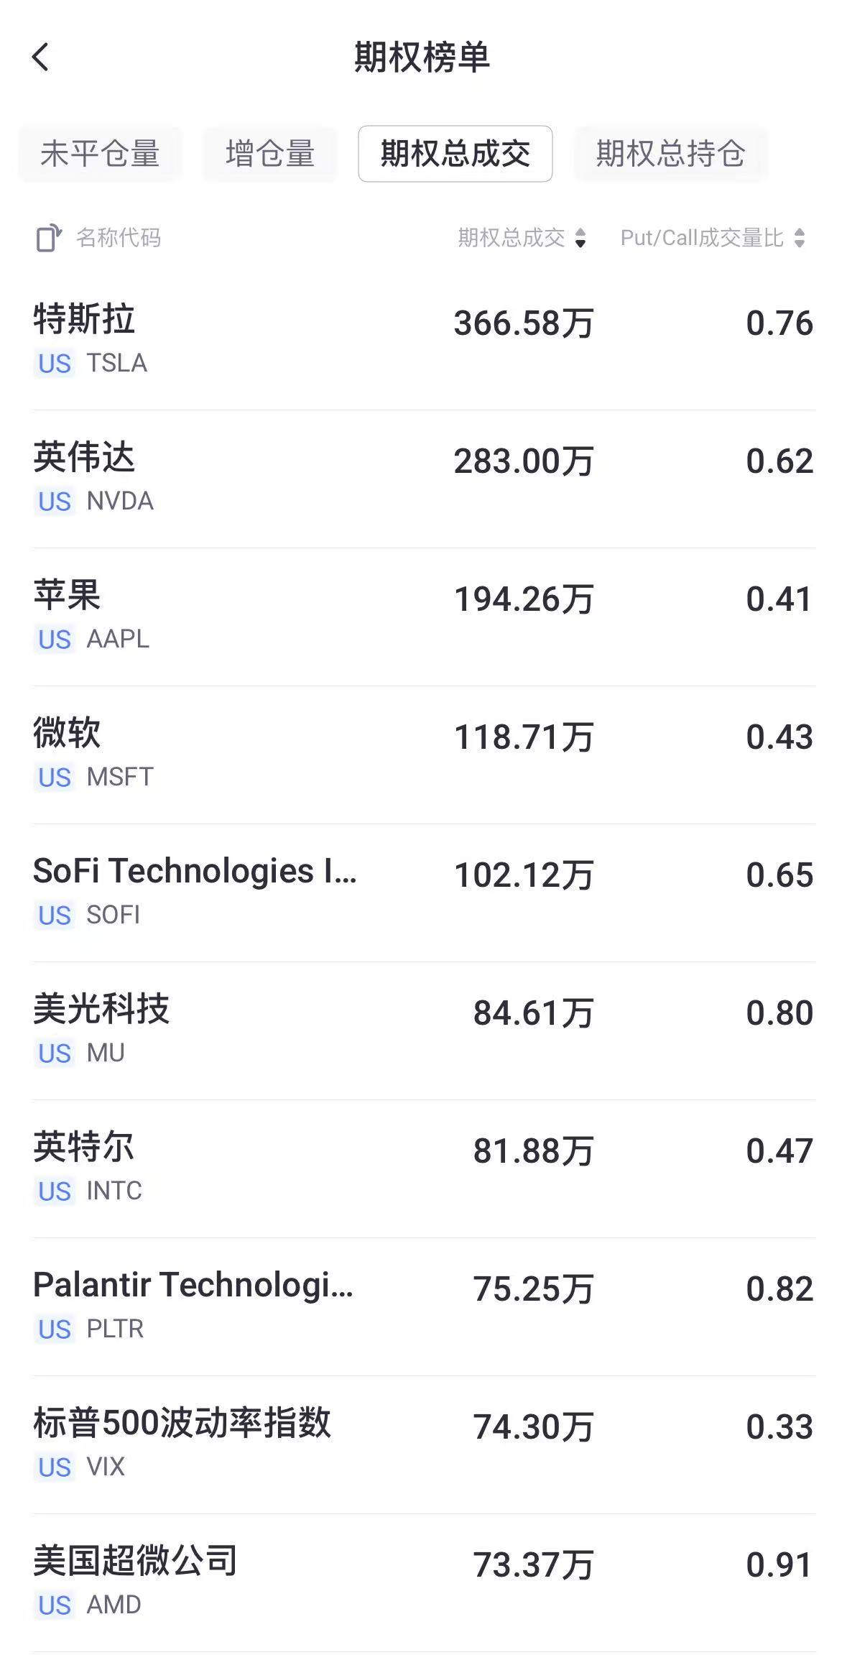Screen dimensions: 847x1655
Task: Open the 特斯拉 TSLA row
Action: click(x=423, y=340)
